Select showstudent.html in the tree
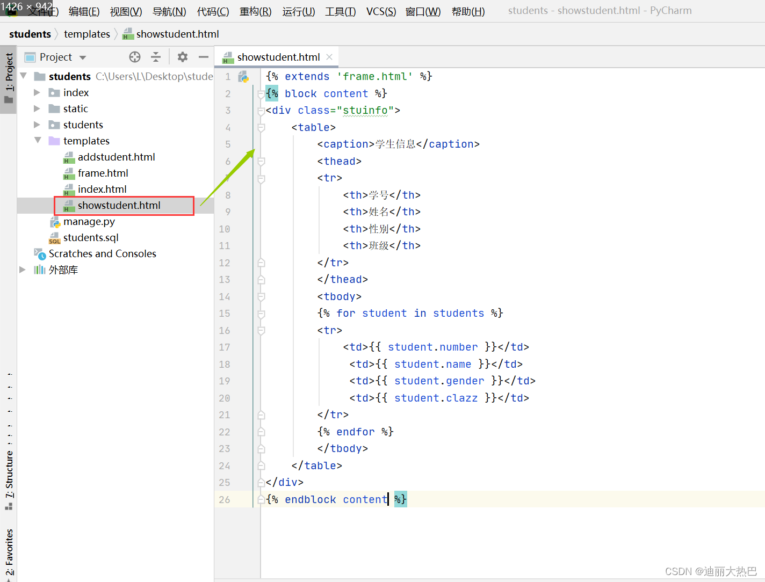Image resolution: width=765 pixels, height=582 pixels. click(119, 205)
